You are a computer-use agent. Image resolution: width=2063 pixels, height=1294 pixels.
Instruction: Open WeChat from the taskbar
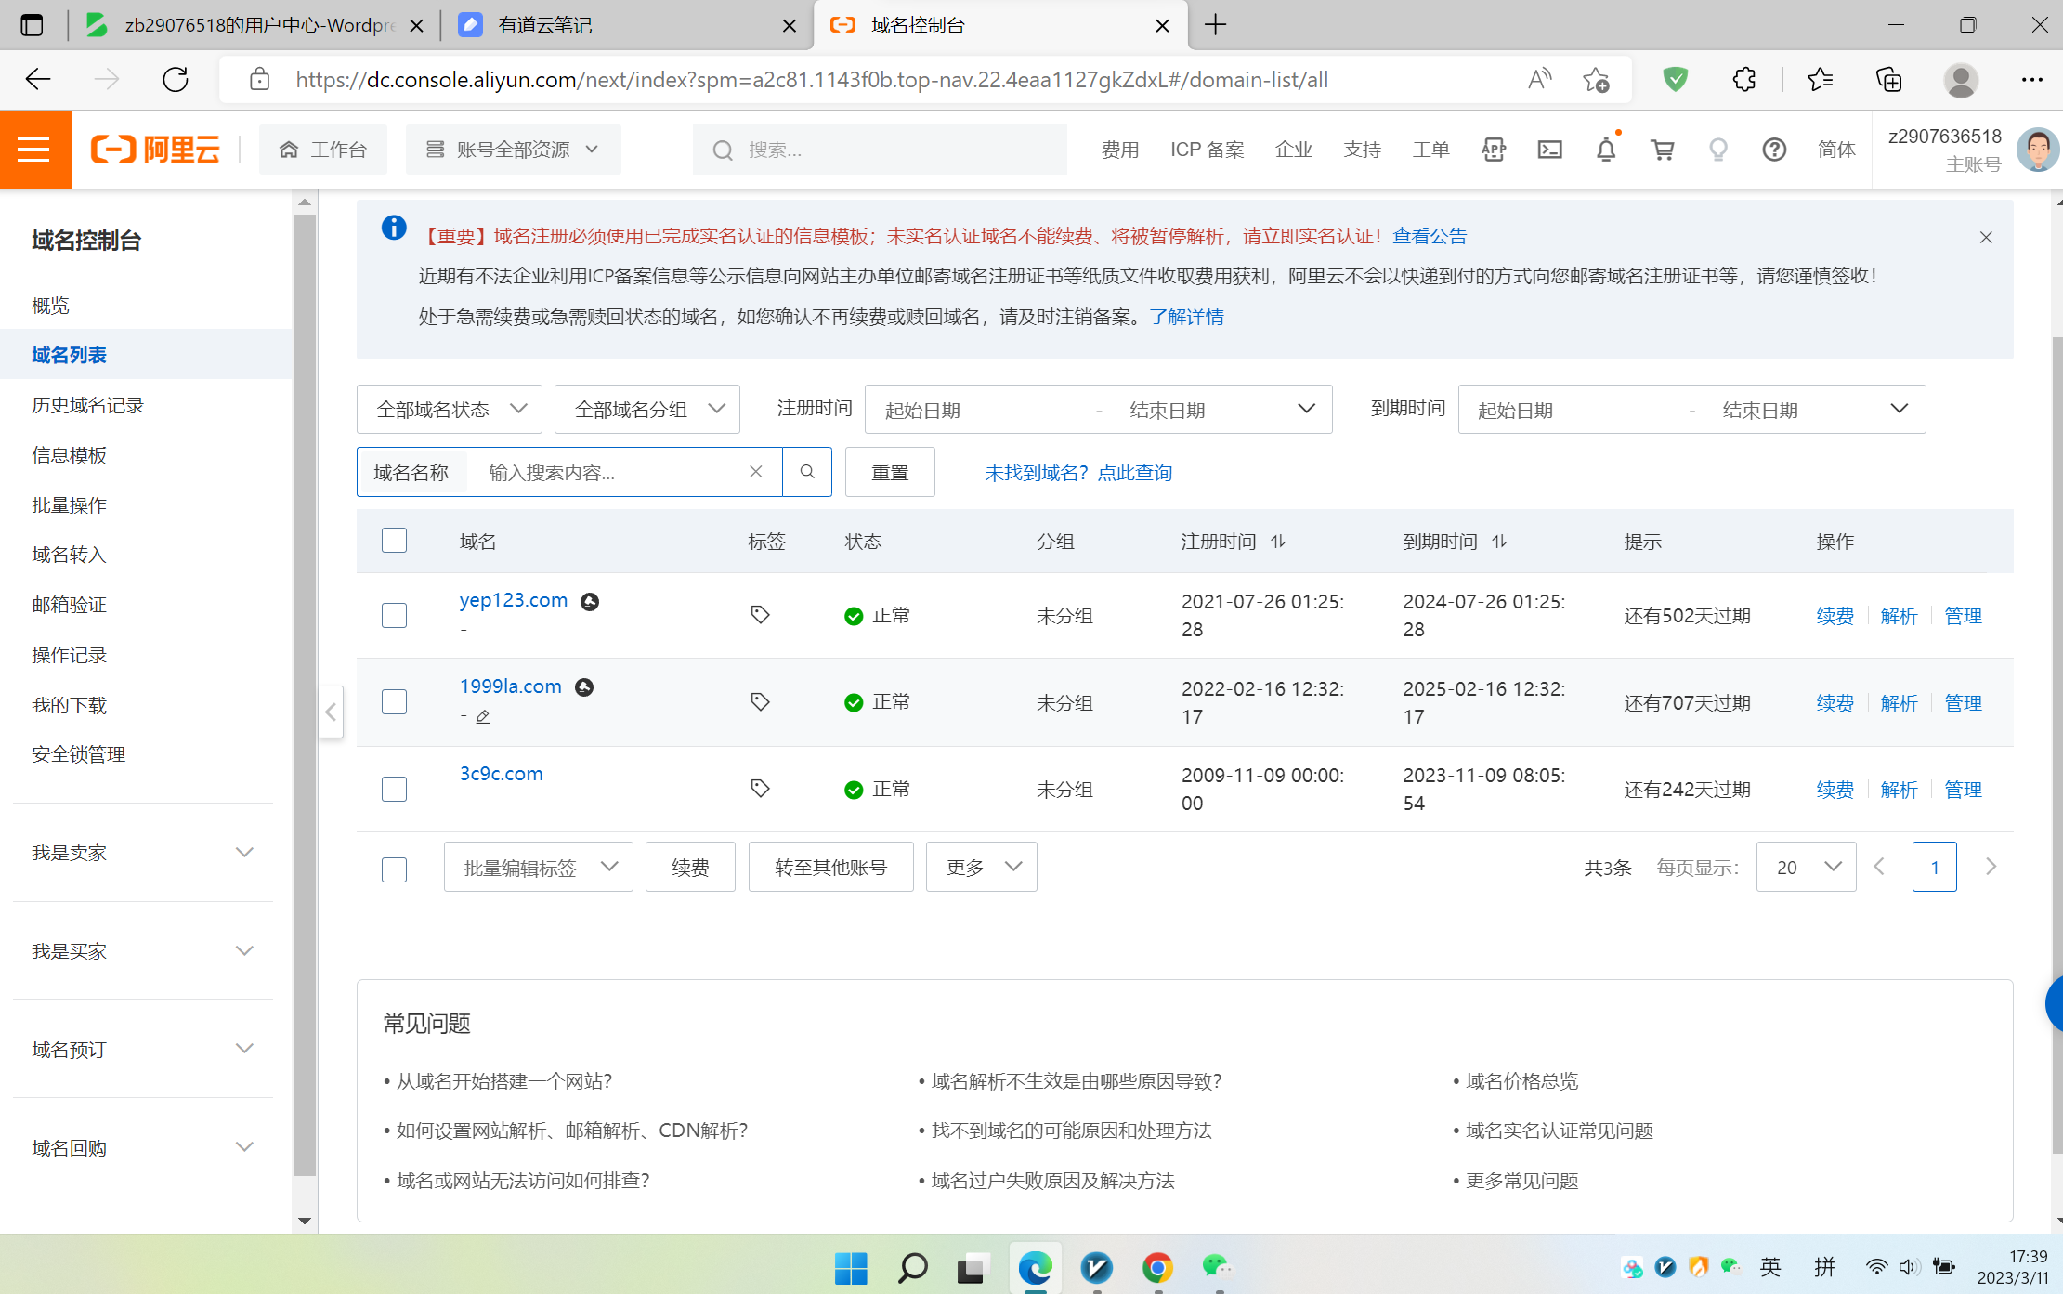[x=1216, y=1266]
